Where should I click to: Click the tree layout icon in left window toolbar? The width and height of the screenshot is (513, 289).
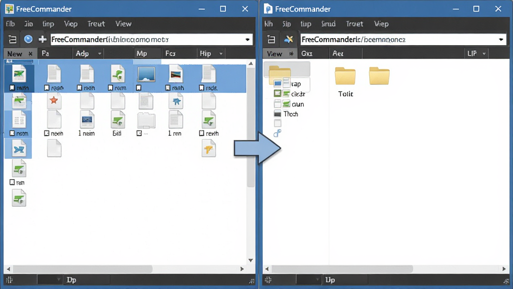click(13, 40)
